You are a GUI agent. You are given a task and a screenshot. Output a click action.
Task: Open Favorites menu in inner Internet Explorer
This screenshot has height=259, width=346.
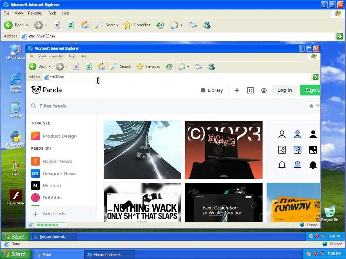tap(57, 56)
